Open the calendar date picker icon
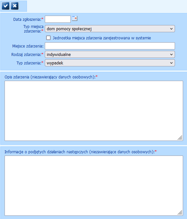Screen dimensions: 187x219 [x=75, y=19]
